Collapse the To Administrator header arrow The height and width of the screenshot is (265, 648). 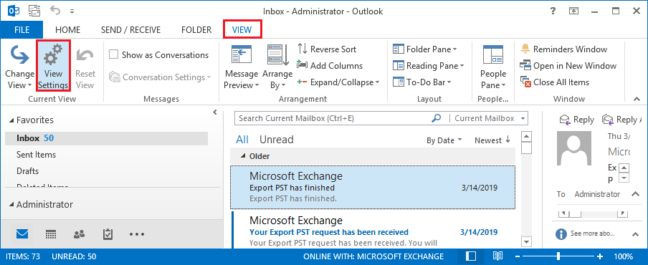click(x=636, y=194)
